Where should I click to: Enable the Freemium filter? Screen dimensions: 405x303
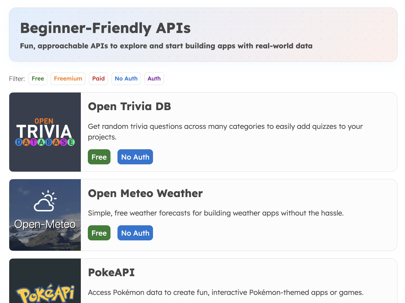coord(68,79)
